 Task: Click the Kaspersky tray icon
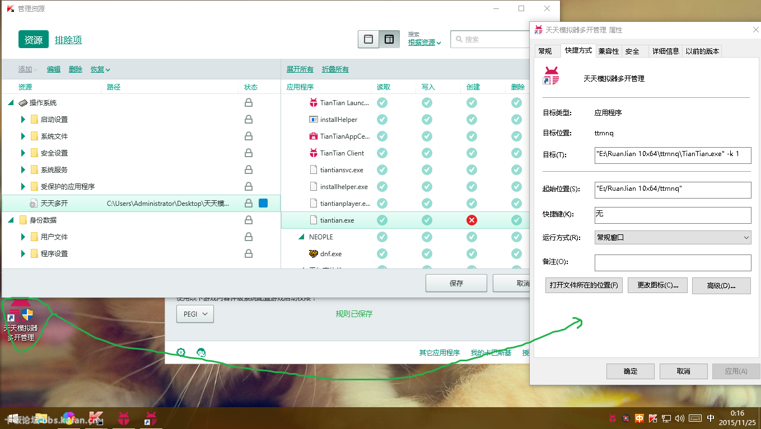tap(653, 418)
